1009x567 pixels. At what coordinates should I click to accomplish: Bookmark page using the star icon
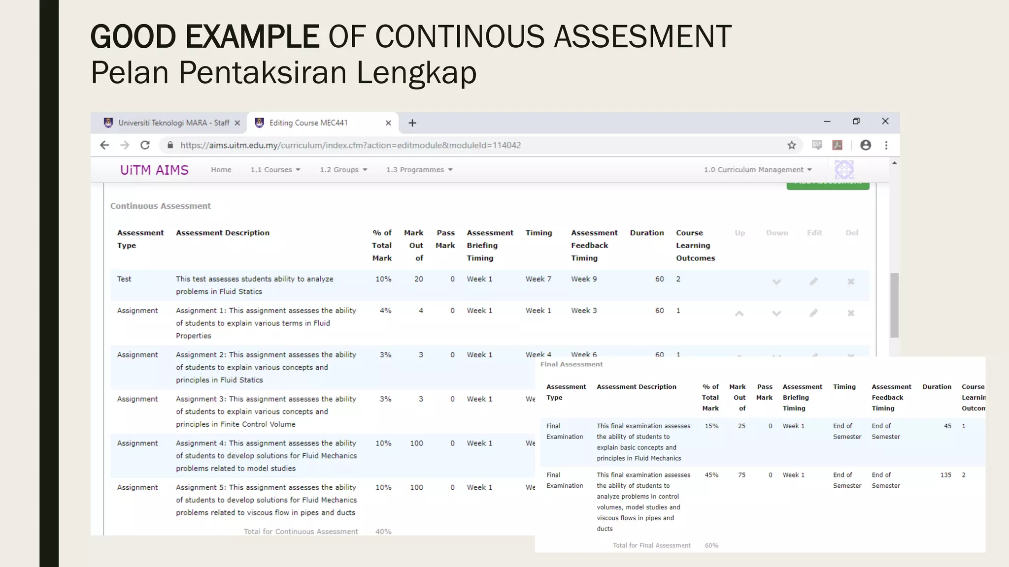(792, 145)
